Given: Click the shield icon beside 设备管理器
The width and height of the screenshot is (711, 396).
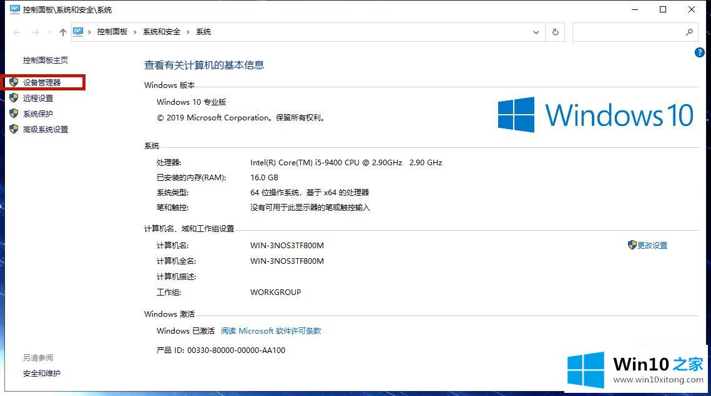Looking at the screenshot, I should point(14,82).
